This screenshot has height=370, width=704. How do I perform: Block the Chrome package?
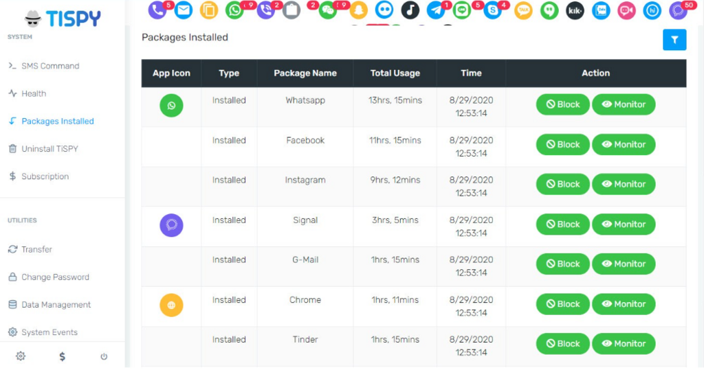[x=562, y=304]
